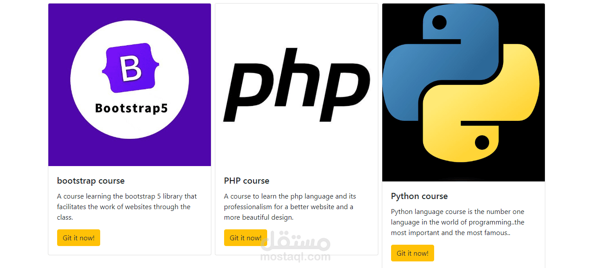Click the eye of the blue Python snake

tap(439, 22)
